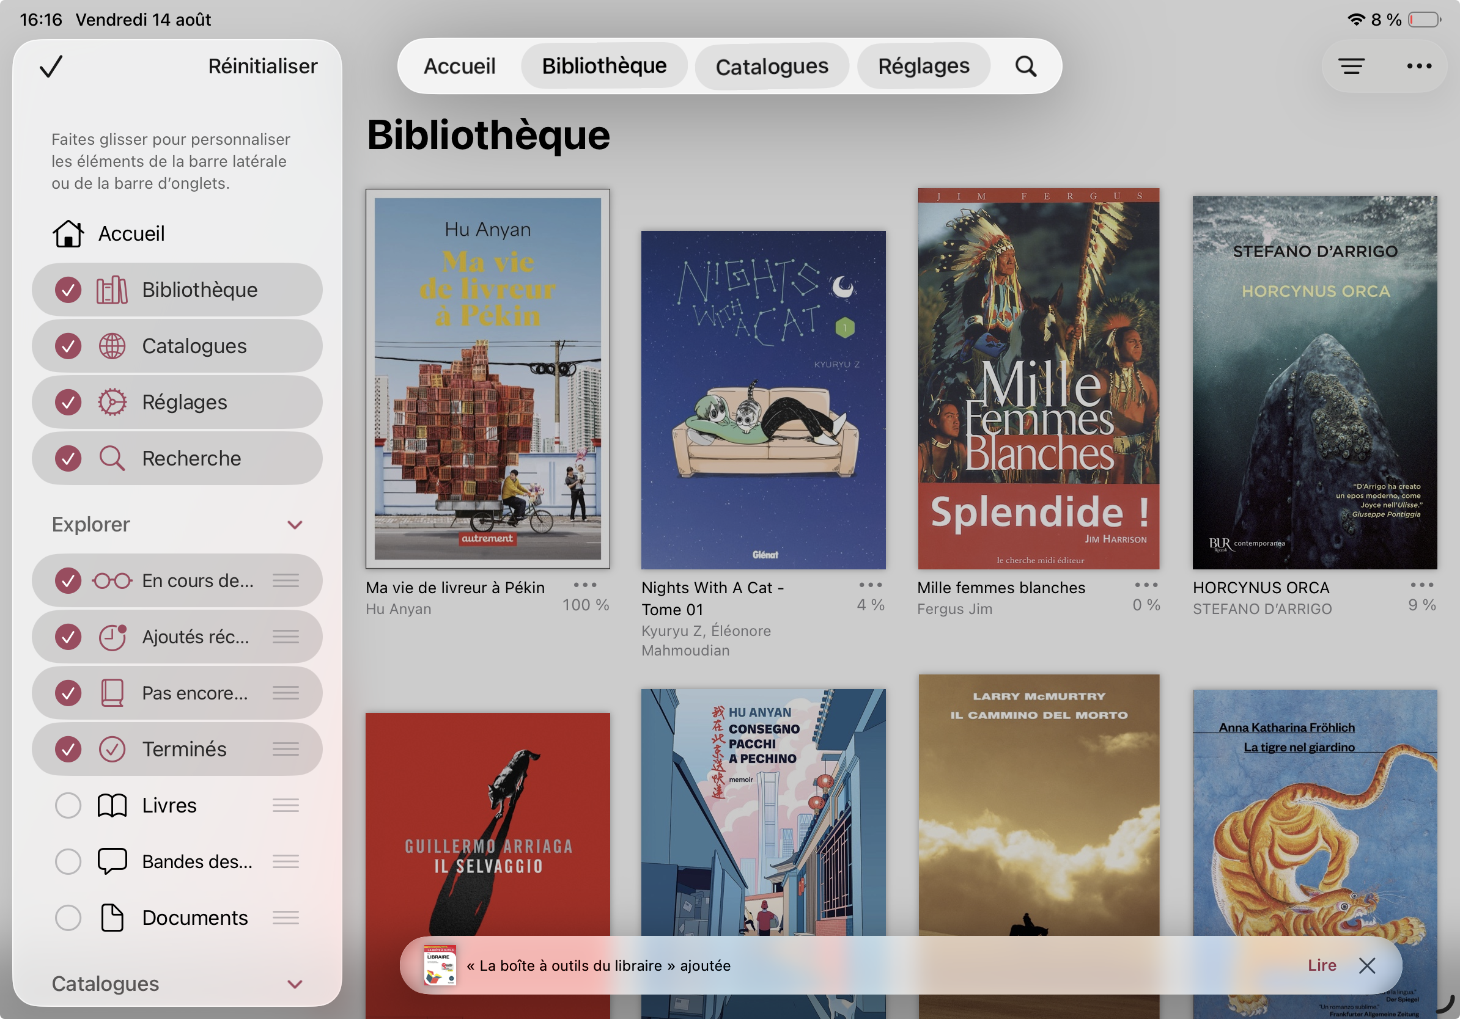Open options for Nights With A Cat
This screenshot has width=1460, height=1019.
click(x=871, y=585)
